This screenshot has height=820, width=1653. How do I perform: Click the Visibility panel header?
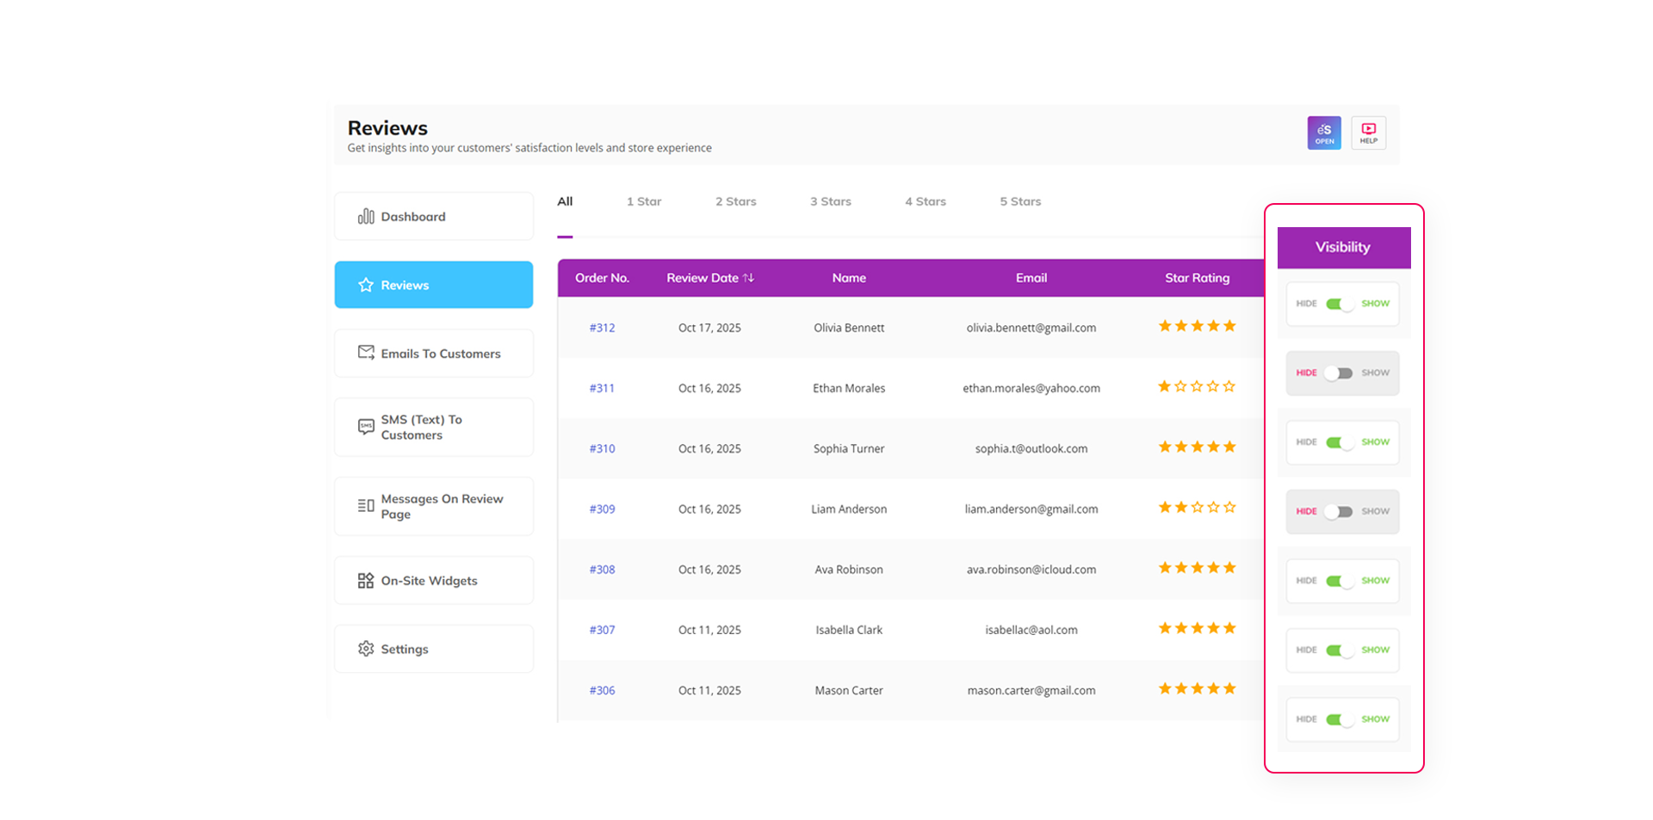[1342, 247]
